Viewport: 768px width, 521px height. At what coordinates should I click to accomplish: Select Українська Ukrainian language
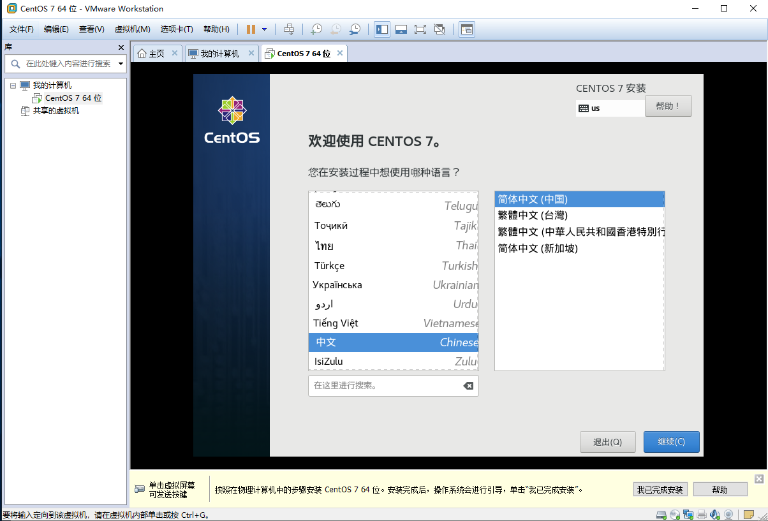pos(394,285)
